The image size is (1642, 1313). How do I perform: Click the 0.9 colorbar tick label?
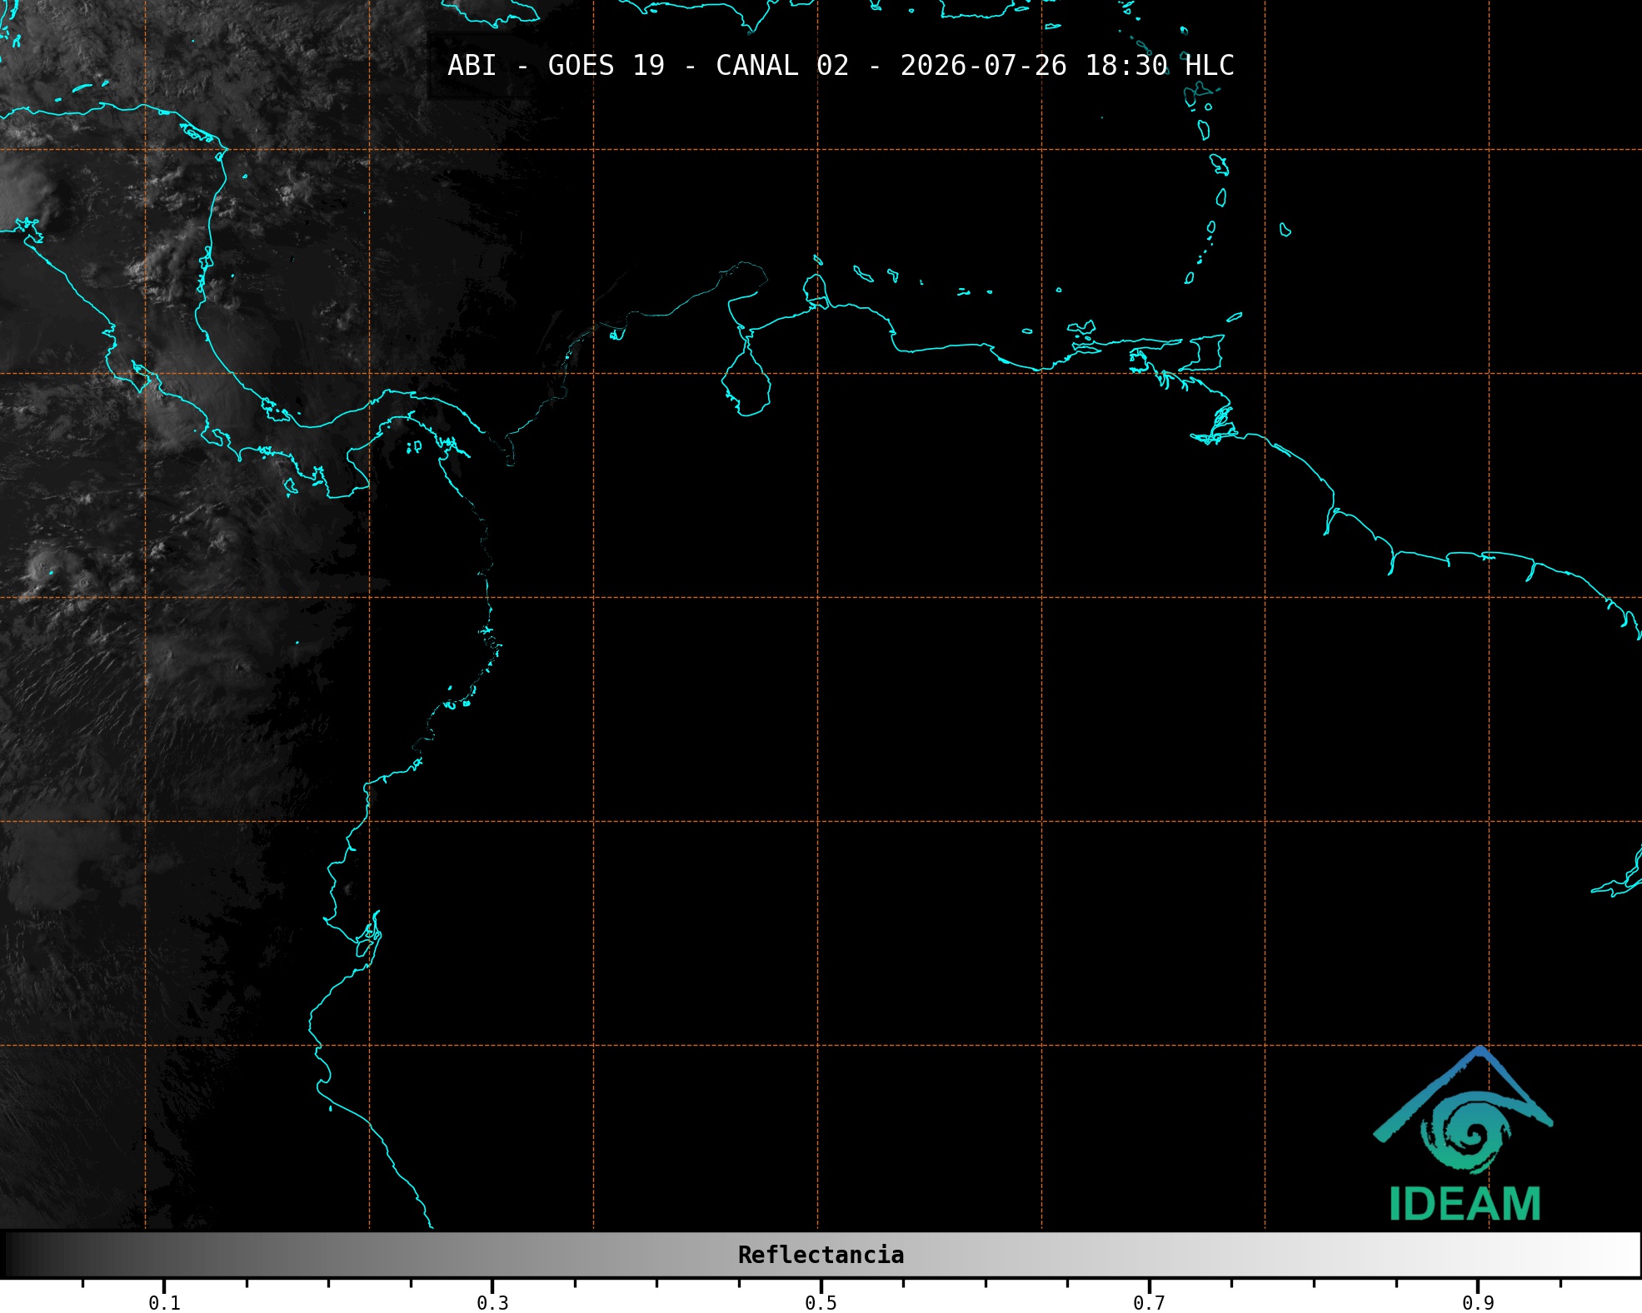(1478, 1303)
